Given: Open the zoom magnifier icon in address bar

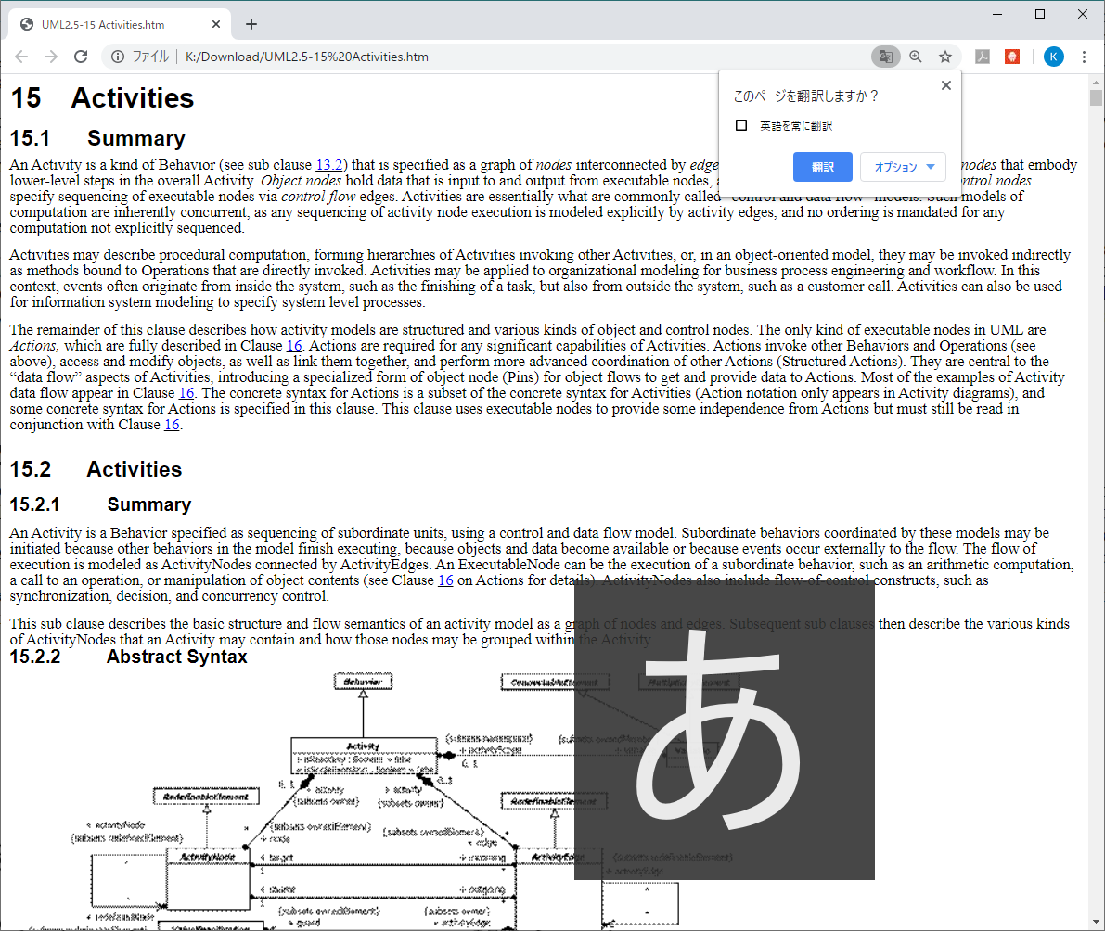Looking at the screenshot, I should (916, 57).
